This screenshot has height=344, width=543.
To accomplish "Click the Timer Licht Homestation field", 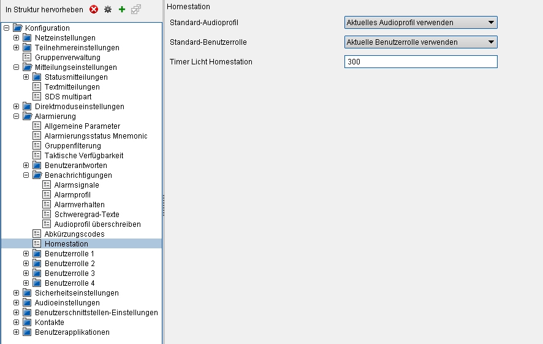I will tap(420, 62).
